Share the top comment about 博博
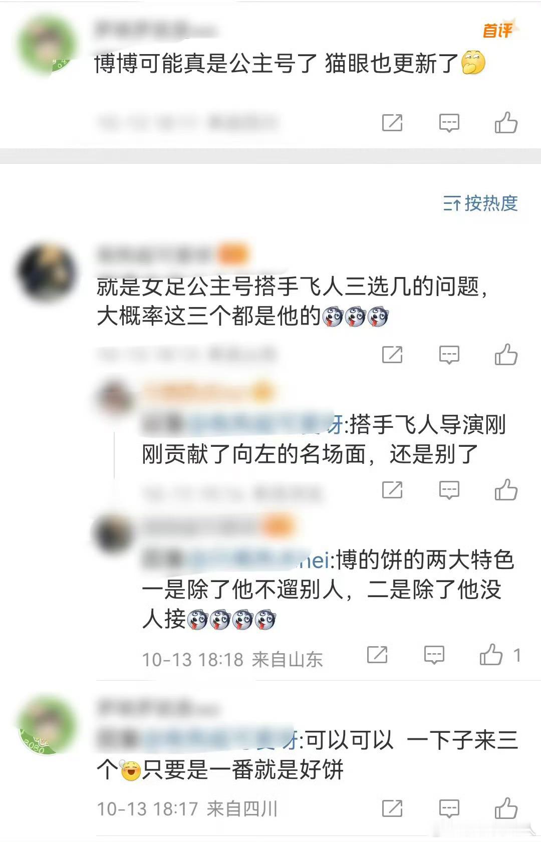The image size is (541, 842). tap(392, 123)
